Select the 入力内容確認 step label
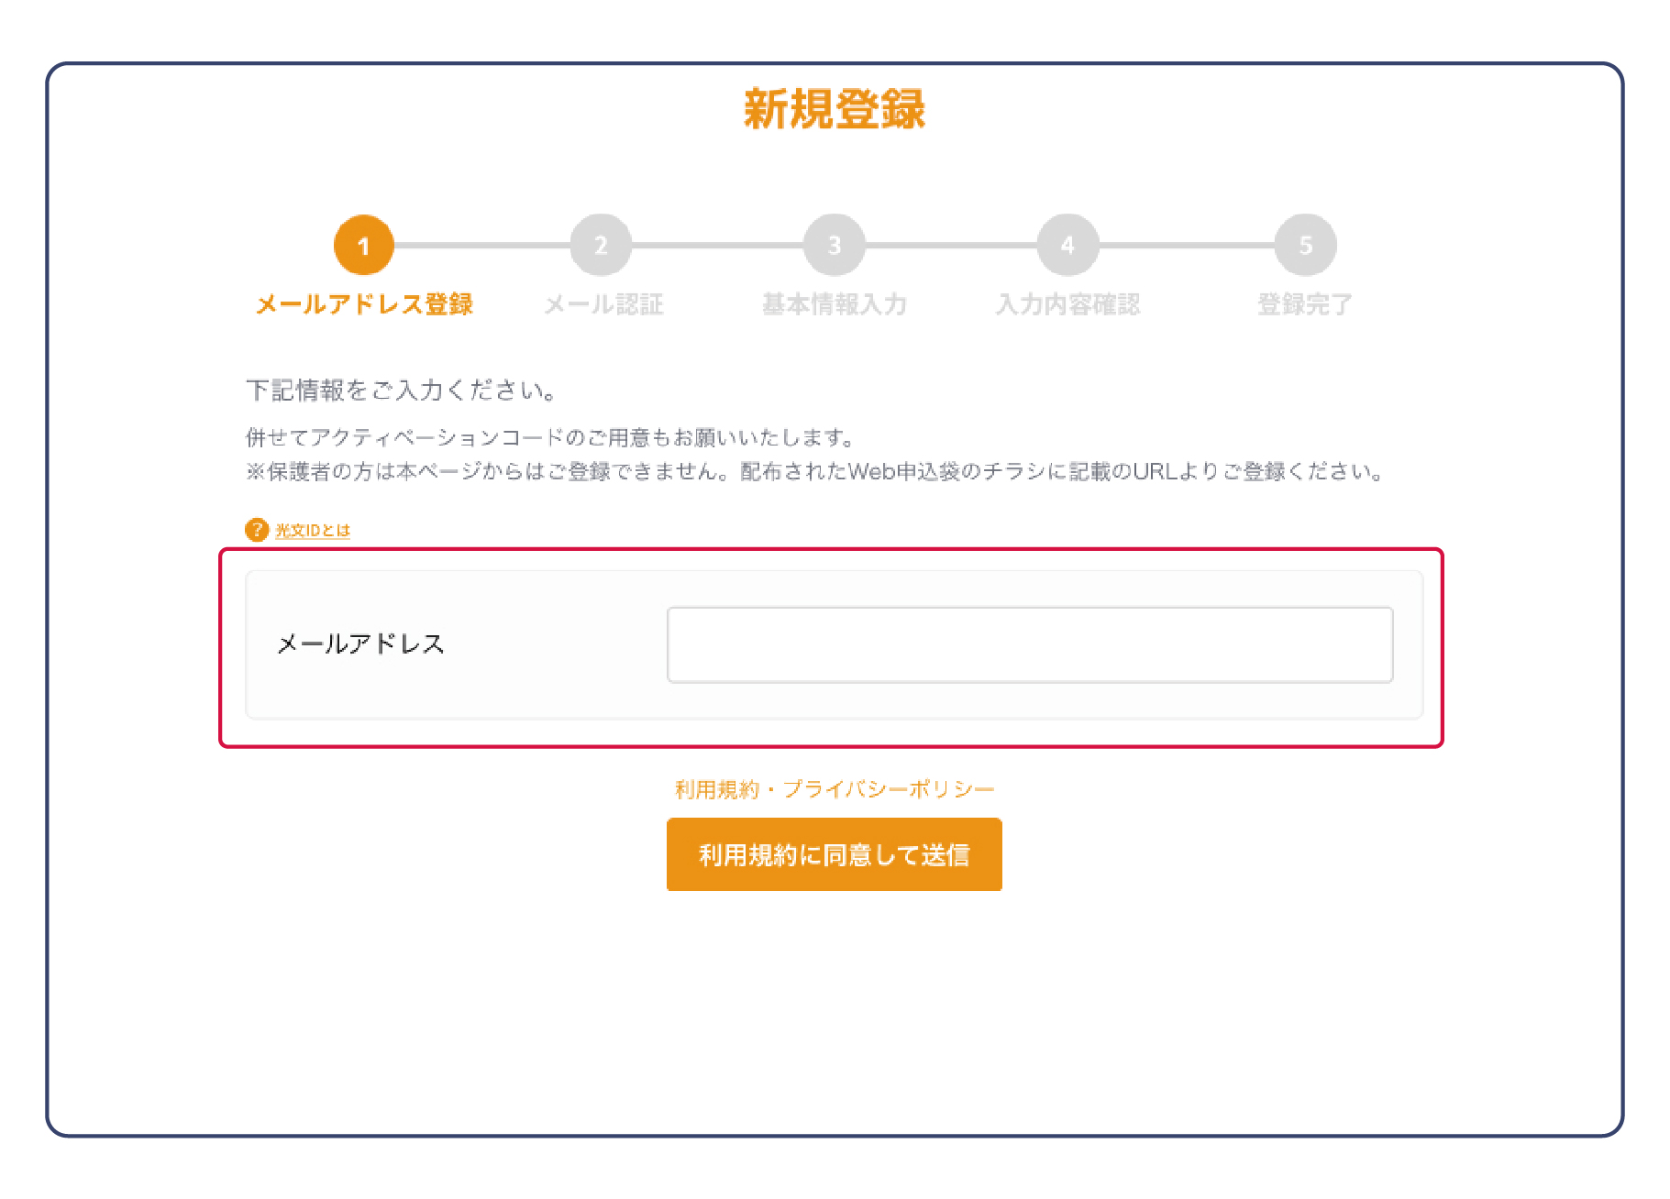 (x=1067, y=304)
